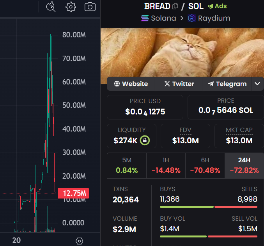Click the Solana logo icon

tap(145, 18)
